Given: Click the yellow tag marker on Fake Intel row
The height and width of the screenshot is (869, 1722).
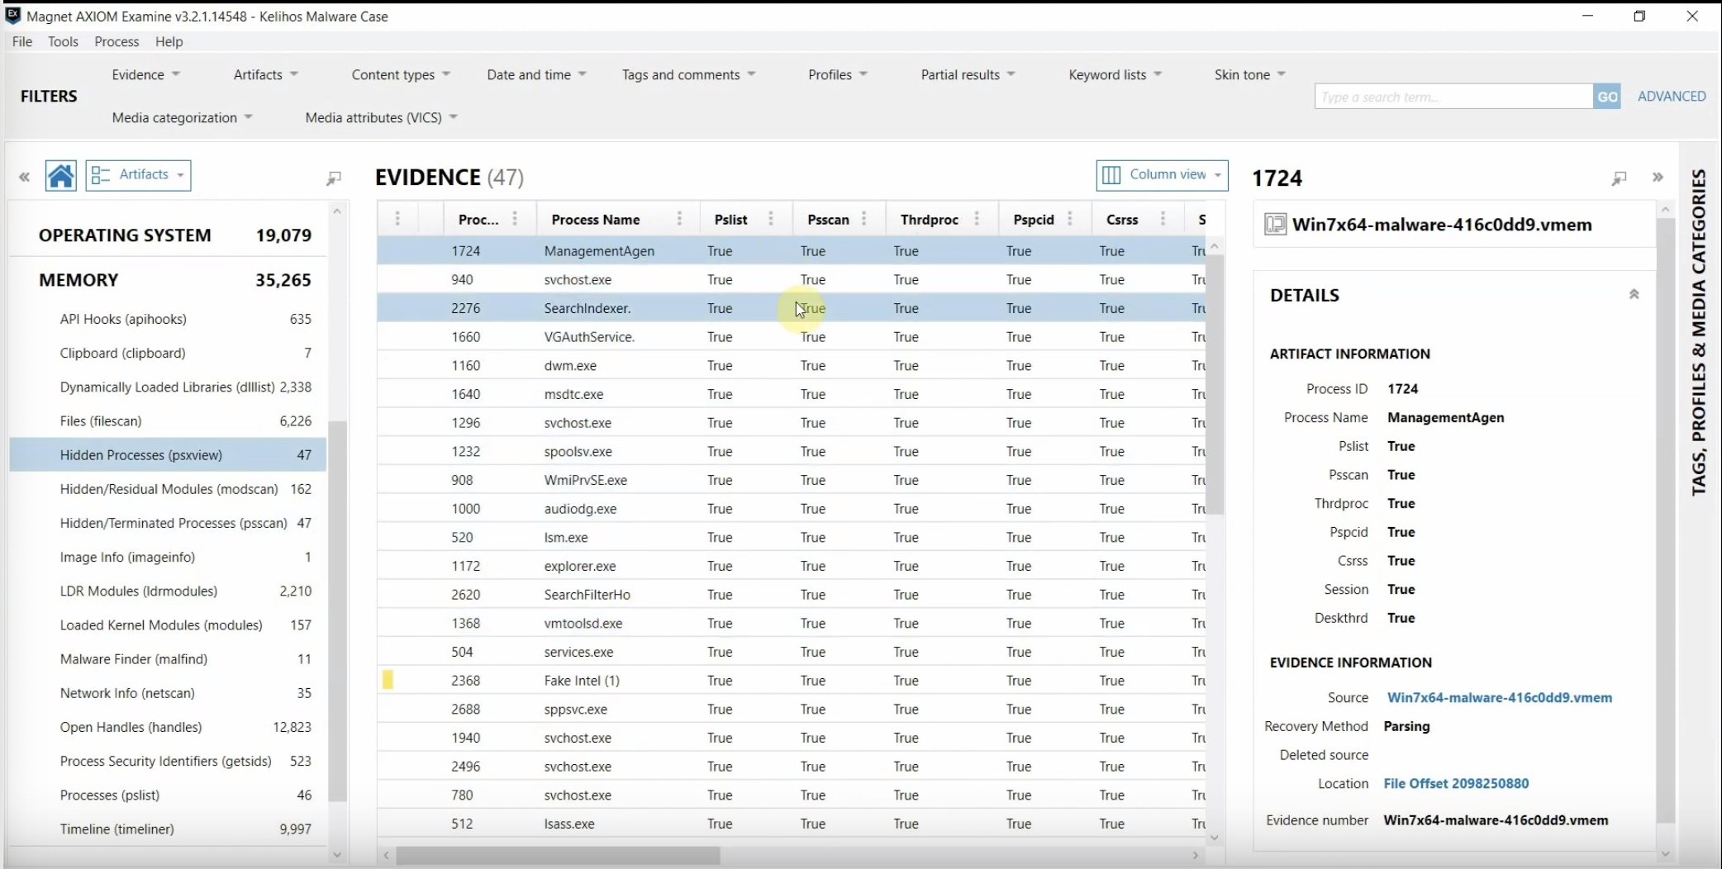Looking at the screenshot, I should pyautogui.click(x=388, y=680).
